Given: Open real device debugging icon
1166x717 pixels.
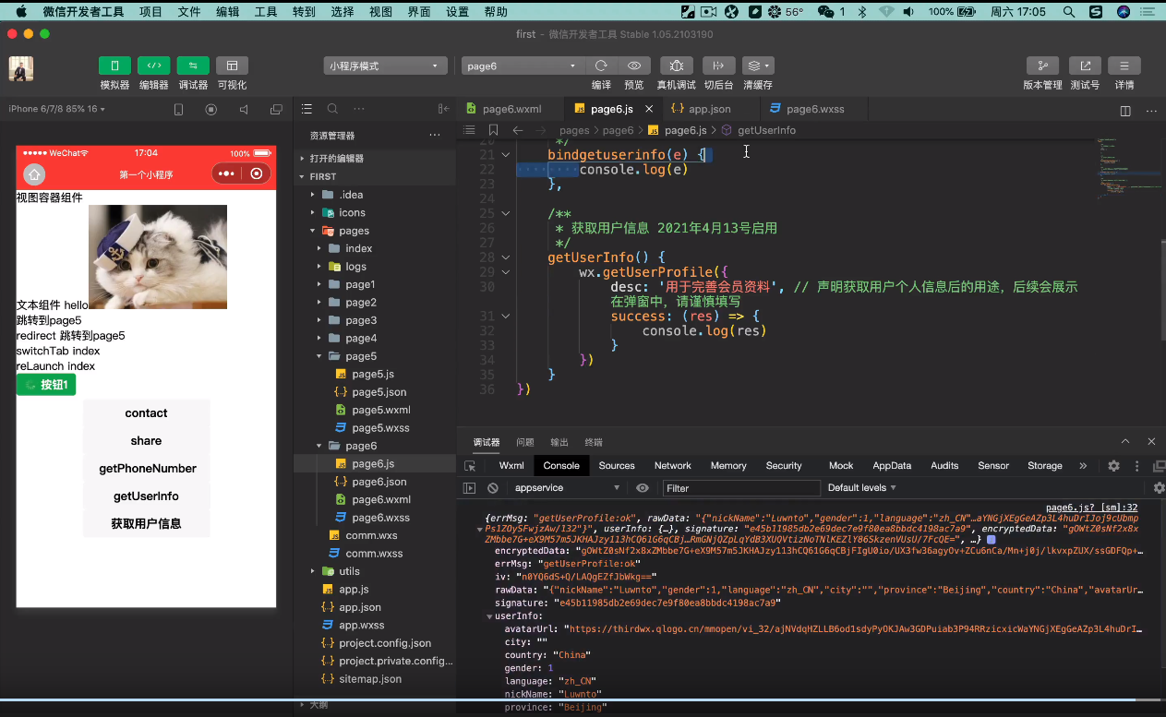Looking at the screenshot, I should pyautogui.click(x=676, y=66).
